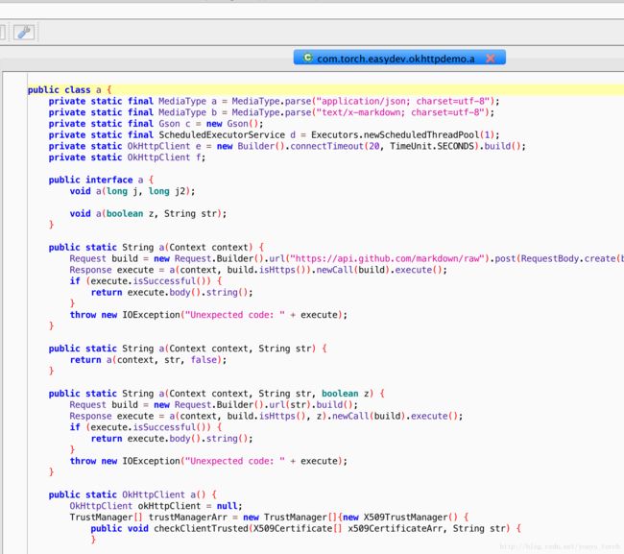
Task: Click 'Gson c = new Gson();' declaration
Action: (211, 124)
